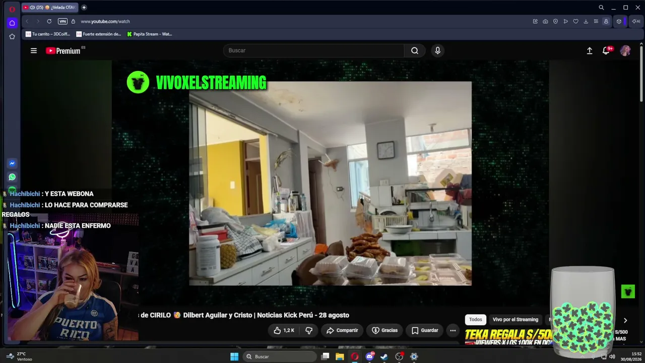Save the video with Guardar

click(425, 330)
